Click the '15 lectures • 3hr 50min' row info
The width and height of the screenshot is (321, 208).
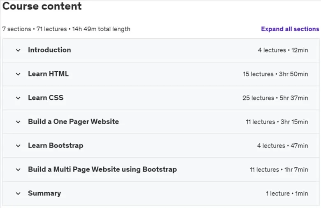click(275, 74)
